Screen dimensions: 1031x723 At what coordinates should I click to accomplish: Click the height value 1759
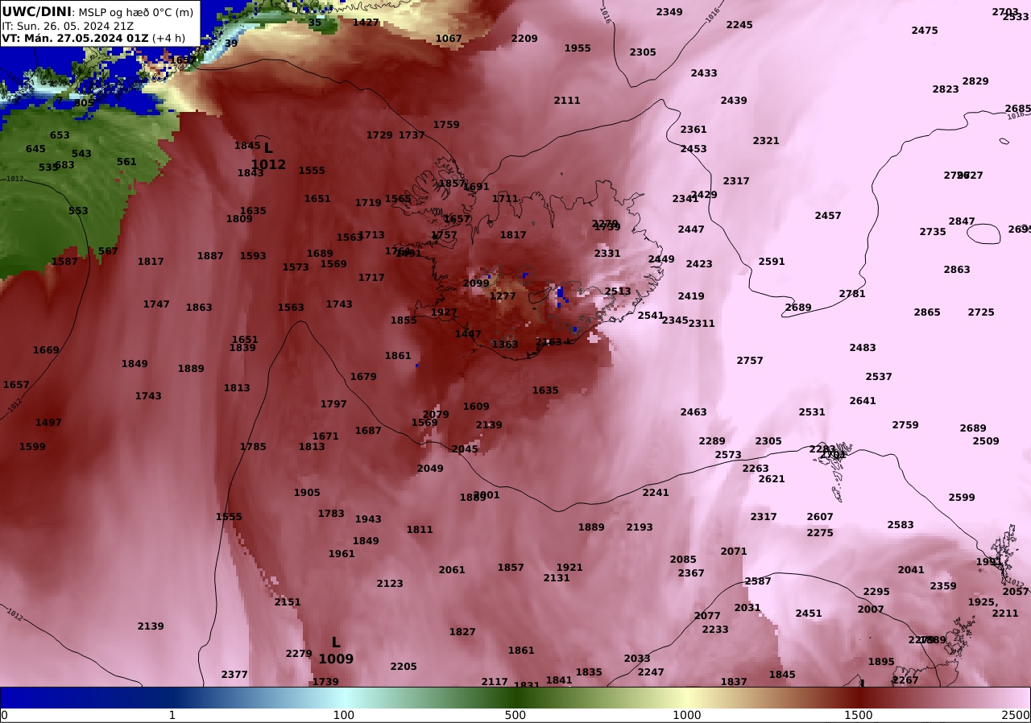tap(446, 125)
